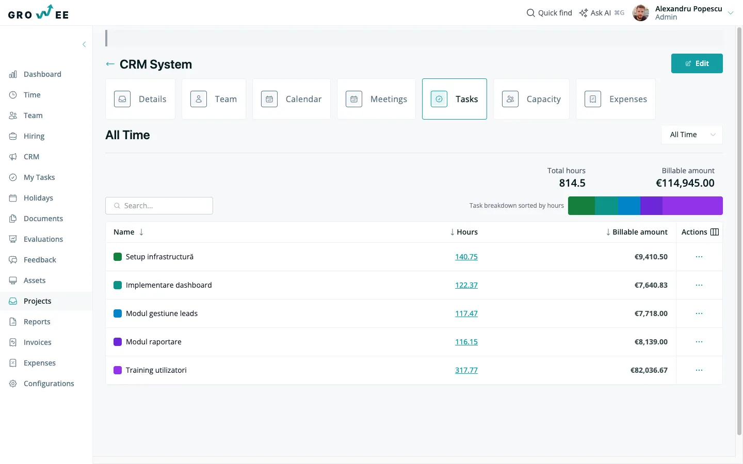Click the Quick find magnifier icon
The width and height of the screenshot is (743, 464).
531,13
